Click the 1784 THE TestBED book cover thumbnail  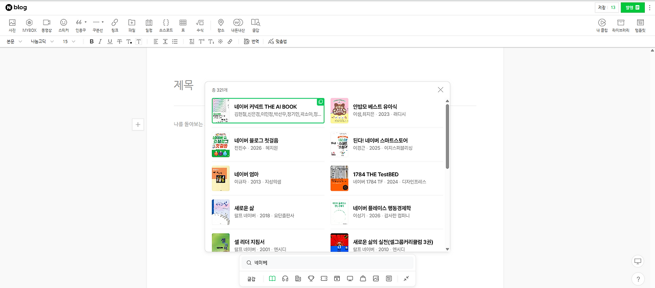339,178
